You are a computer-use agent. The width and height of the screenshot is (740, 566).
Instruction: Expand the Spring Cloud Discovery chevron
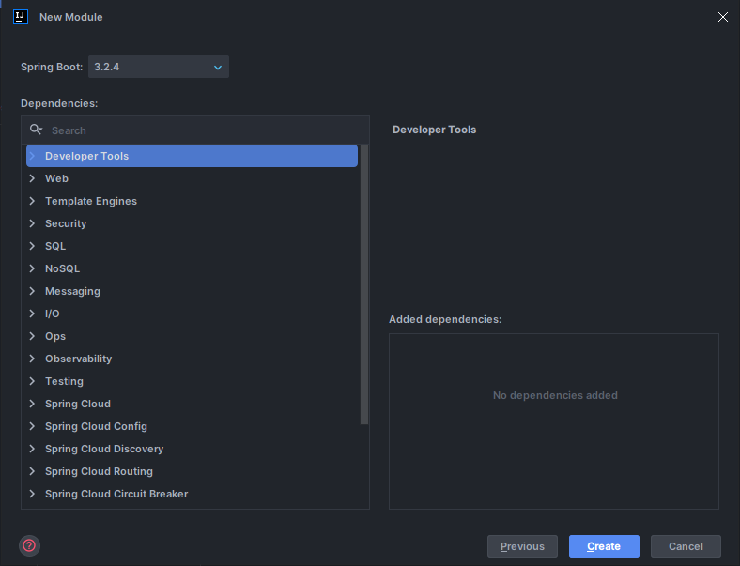pos(32,449)
